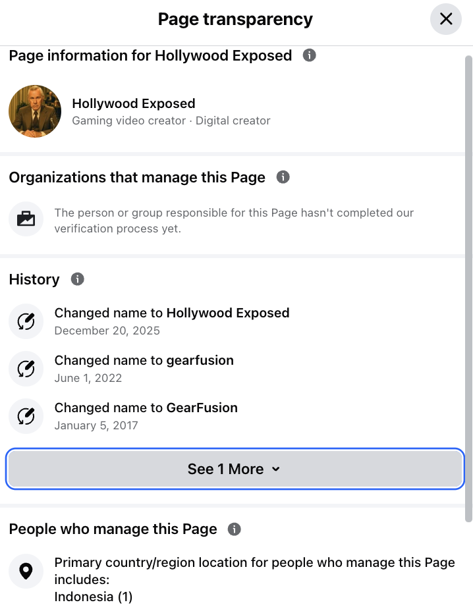473x615 pixels.
Task: Open the Hollywood Exposed profile picture
Action: click(x=35, y=111)
